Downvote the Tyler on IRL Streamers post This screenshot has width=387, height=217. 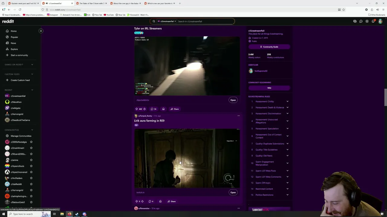[145, 109]
